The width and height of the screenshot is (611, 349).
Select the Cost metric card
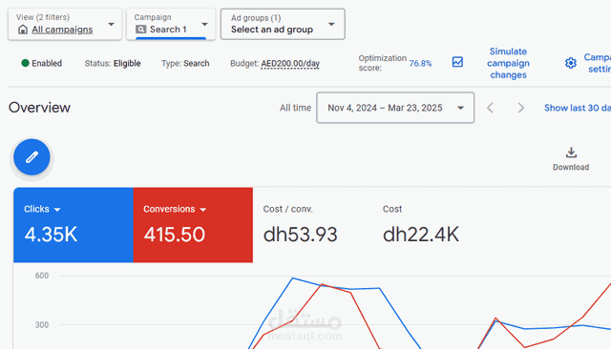(x=432, y=225)
